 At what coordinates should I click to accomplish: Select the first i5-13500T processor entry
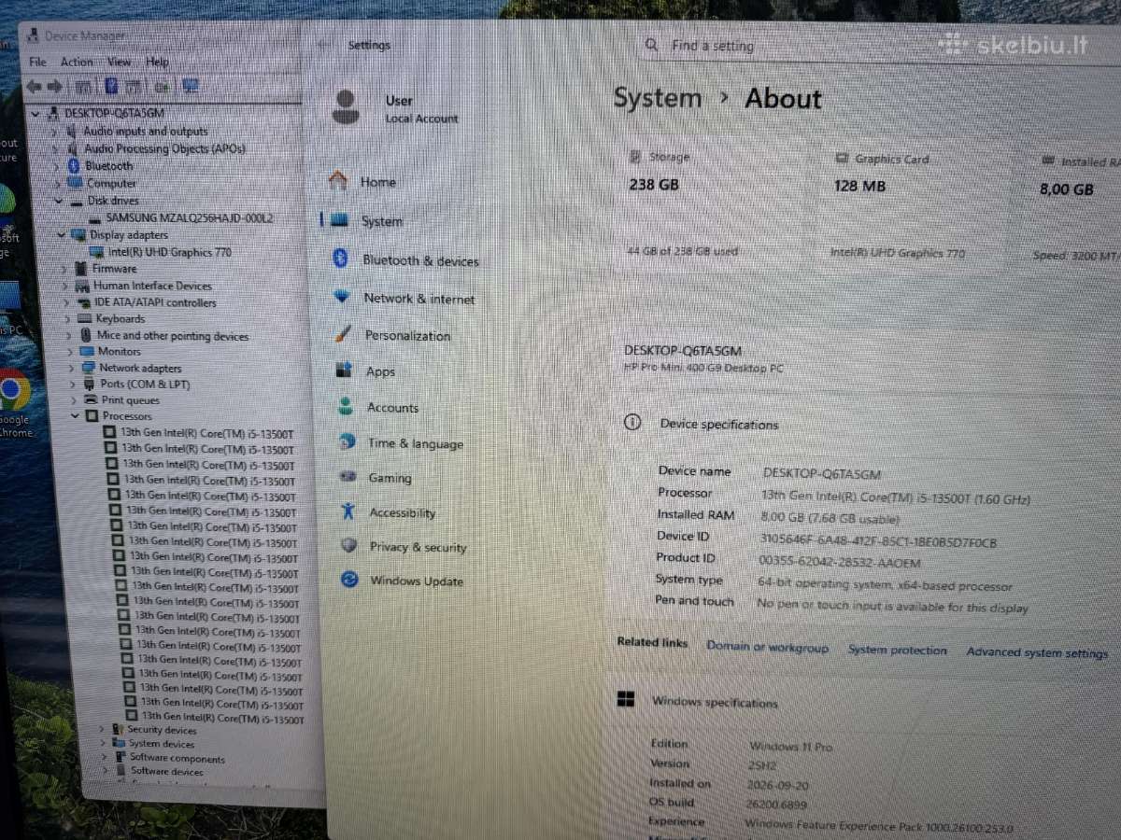tap(206, 433)
